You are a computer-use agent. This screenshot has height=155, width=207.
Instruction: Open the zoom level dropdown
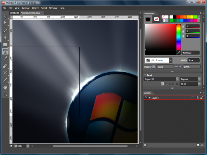click(28, 146)
